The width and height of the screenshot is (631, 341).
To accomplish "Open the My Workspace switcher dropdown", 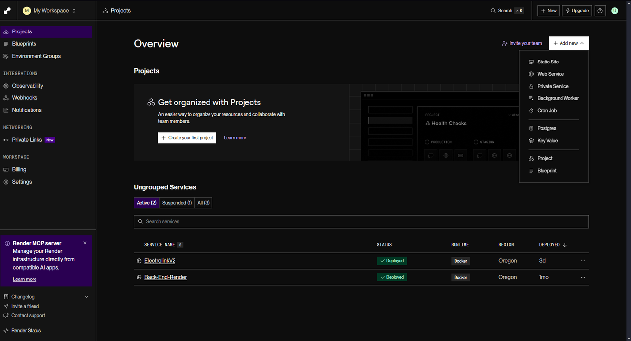I will click(x=49, y=10).
